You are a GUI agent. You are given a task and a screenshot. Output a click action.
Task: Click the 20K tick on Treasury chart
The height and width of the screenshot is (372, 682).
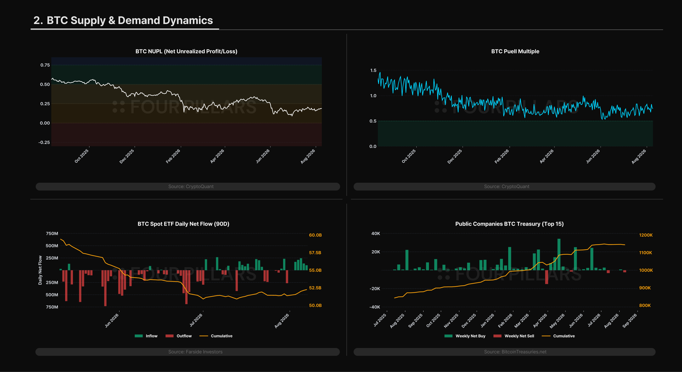pyautogui.click(x=376, y=252)
